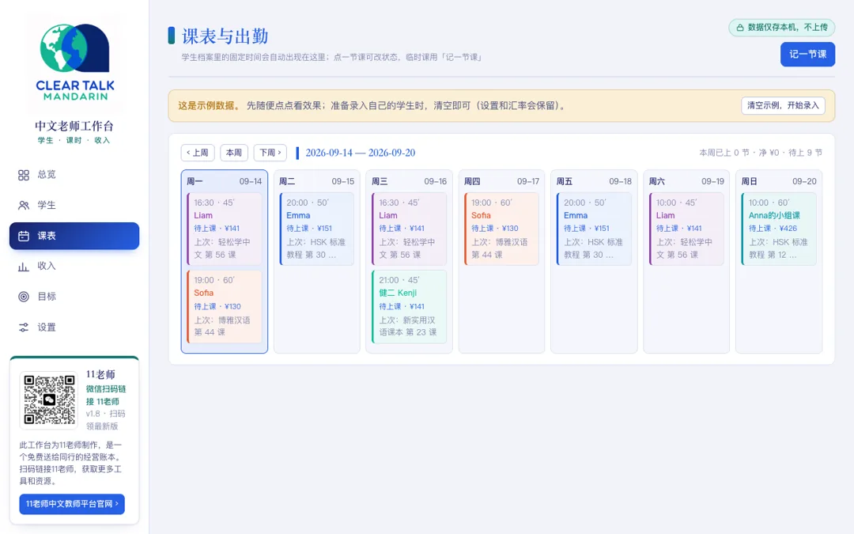The width and height of the screenshot is (854, 534).
Task: Select the 课表 menu item
Action: pyautogui.click(x=74, y=236)
